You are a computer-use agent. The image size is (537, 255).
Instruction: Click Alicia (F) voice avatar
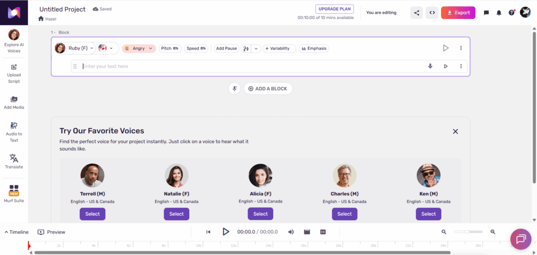coord(260,175)
